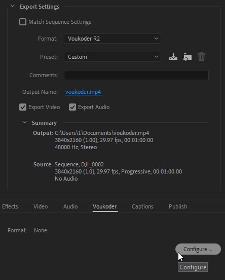Switch to the Captions tab
Viewport: 225px width, 280px height.
coord(142,206)
